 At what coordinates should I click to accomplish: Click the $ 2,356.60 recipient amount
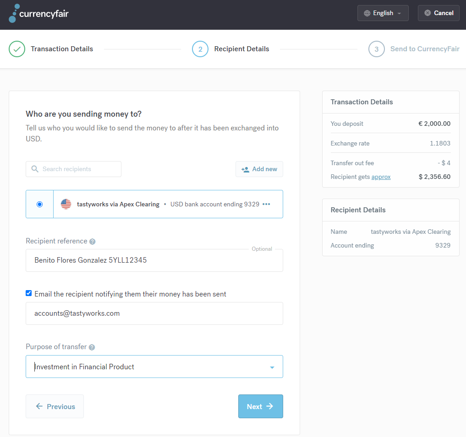[x=434, y=177]
